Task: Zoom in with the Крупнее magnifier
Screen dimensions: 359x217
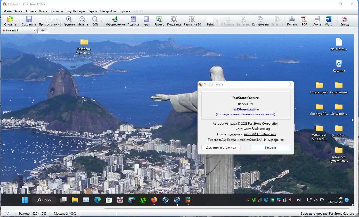Action: pyautogui.click(x=69, y=19)
